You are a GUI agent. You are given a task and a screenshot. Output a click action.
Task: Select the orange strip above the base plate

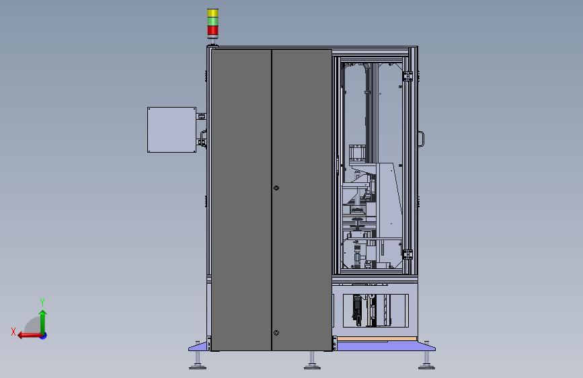(x=377, y=339)
